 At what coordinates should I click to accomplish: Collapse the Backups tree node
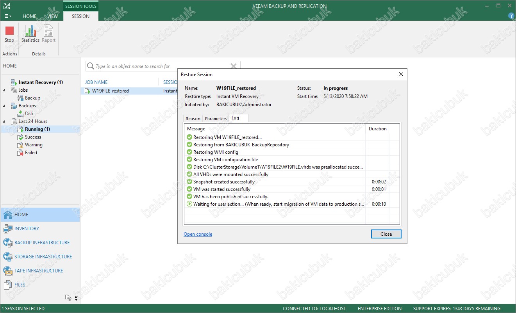4,106
